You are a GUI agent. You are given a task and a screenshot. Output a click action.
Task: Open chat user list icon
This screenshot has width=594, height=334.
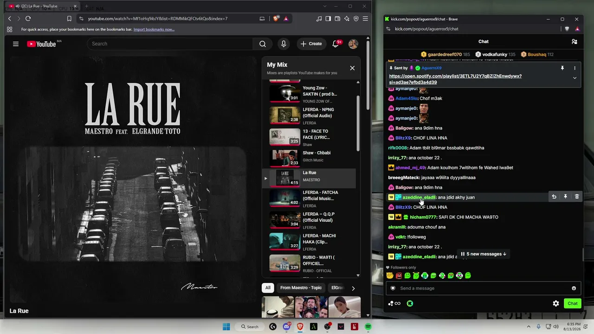pyautogui.click(x=575, y=42)
